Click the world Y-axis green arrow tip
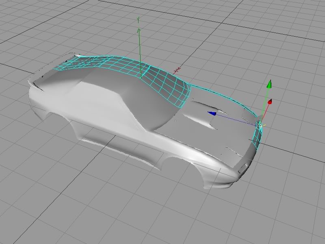The height and width of the screenshot is (244, 325). pos(139,30)
